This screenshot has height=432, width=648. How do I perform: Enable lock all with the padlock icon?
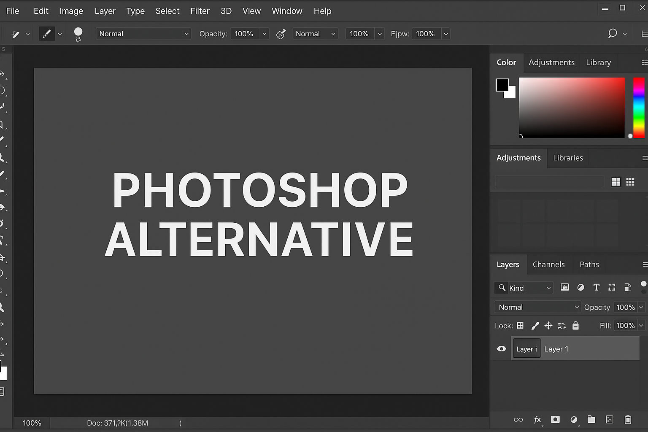575,325
